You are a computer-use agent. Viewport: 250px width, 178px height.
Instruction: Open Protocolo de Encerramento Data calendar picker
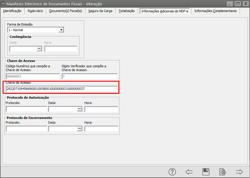click(80, 129)
